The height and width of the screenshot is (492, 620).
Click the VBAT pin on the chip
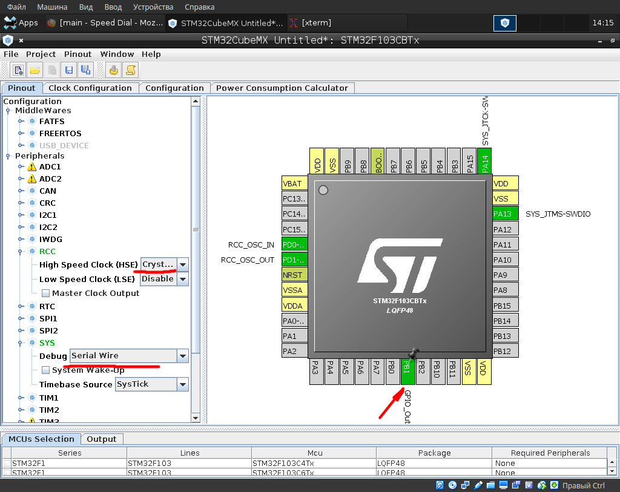pos(295,183)
